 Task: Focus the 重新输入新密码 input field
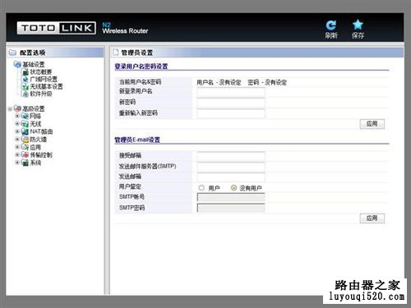pyautogui.click(x=231, y=113)
